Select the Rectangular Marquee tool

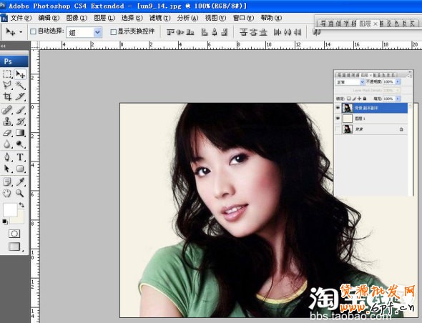click(x=6, y=74)
